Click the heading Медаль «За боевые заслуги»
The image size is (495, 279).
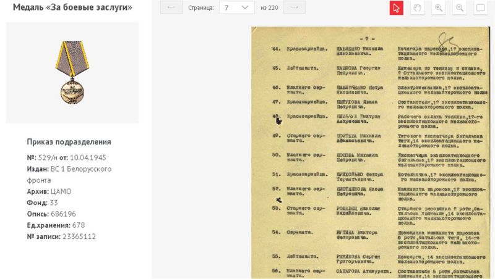72,7
